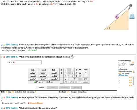Expand Part (d) using its box icon
This screenshot has height=110, width=137.
click(x=2, y=108)
